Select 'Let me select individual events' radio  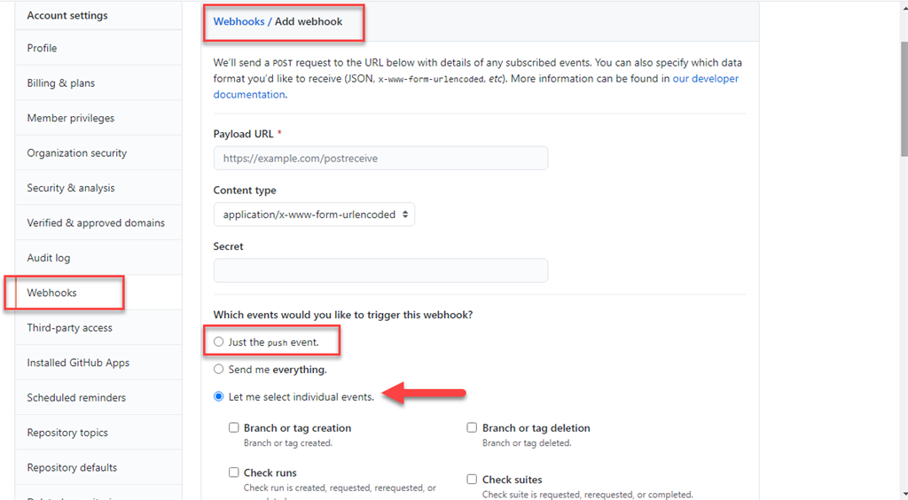coord(219,396)
